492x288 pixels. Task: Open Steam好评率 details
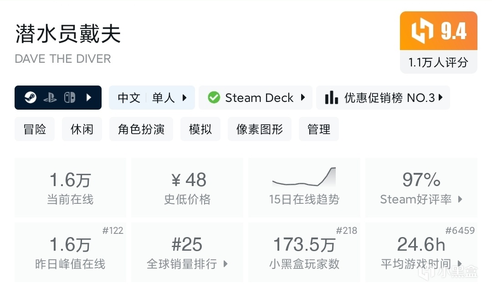pos(421,187)
